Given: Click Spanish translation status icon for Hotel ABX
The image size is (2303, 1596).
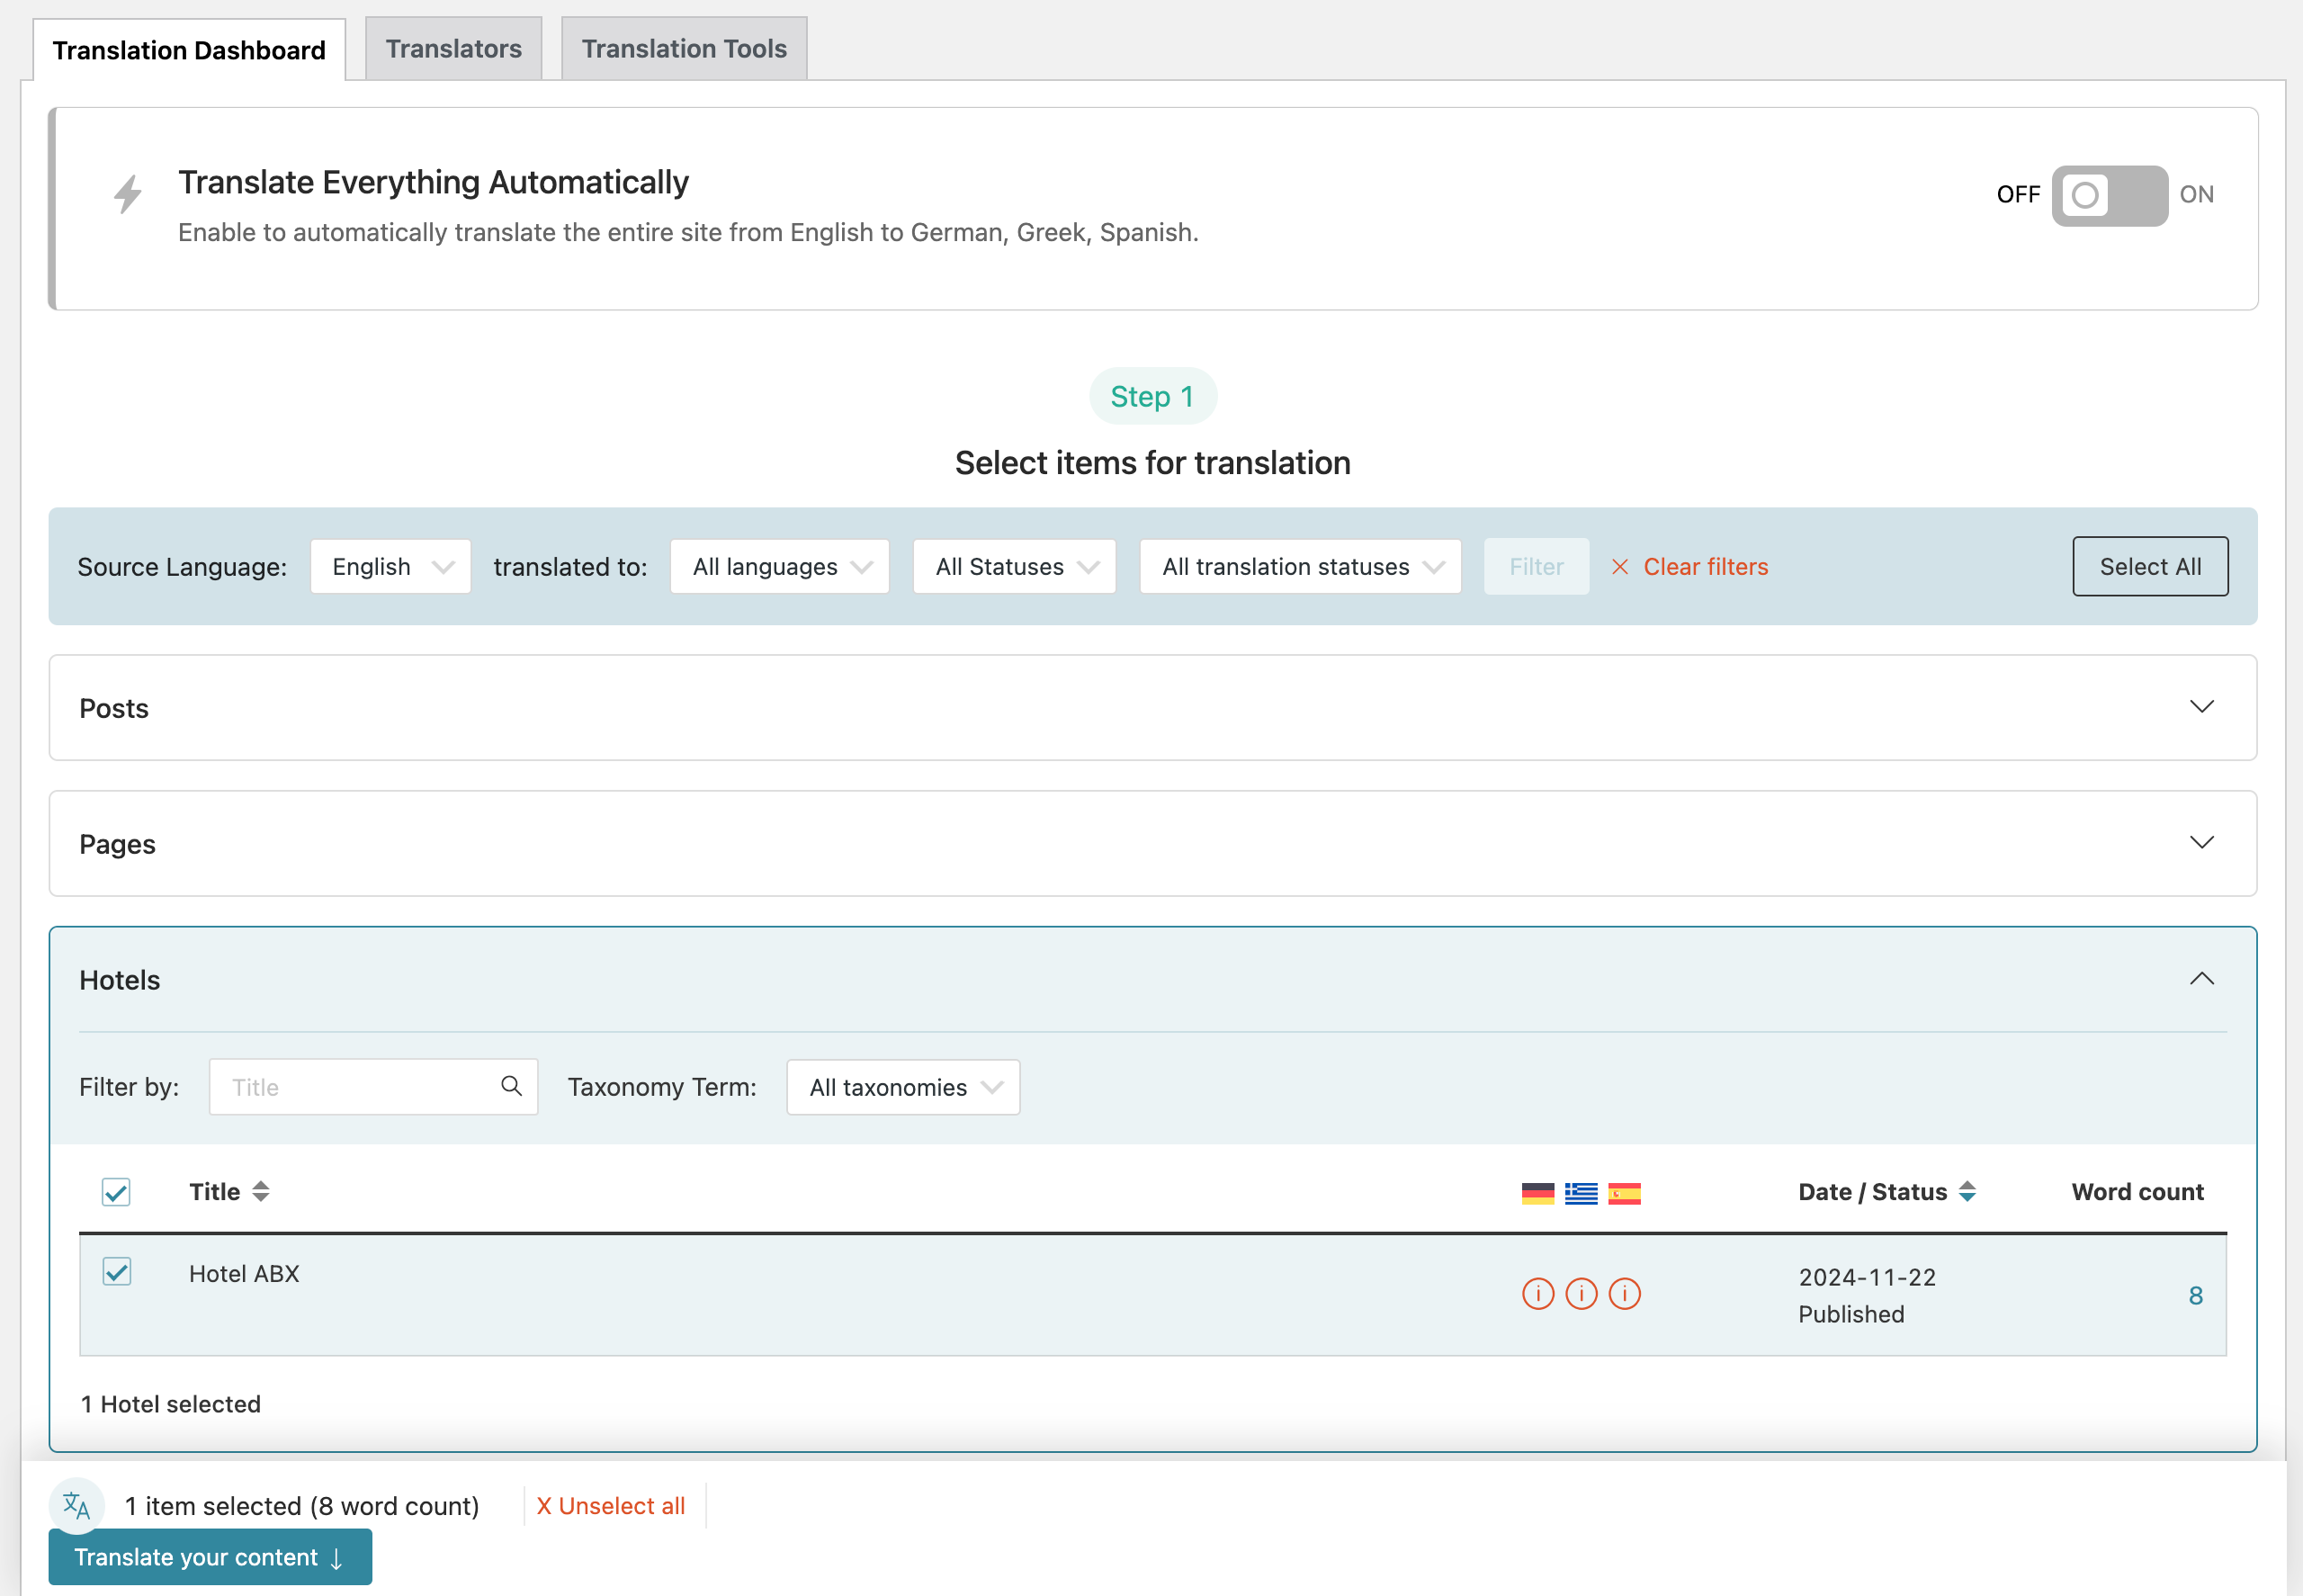Looking at the screenshot, I should pyautogui.click(x=1624, y=1293).
